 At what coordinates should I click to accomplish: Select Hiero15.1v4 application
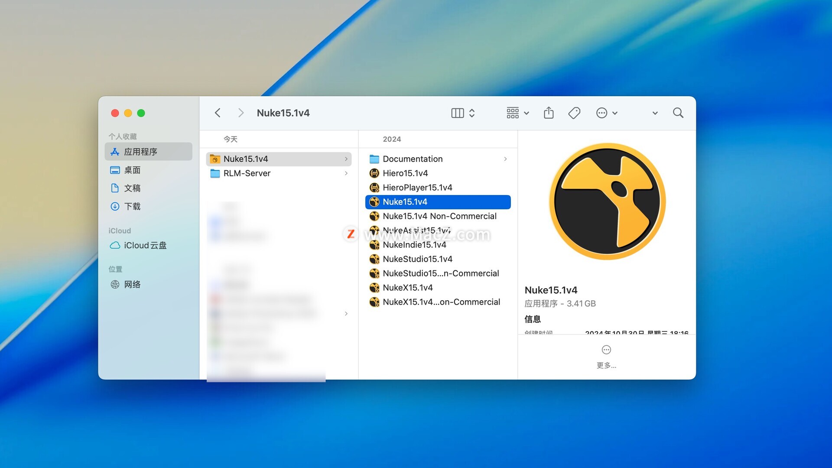pyautogui.click(x=438, y=173)
